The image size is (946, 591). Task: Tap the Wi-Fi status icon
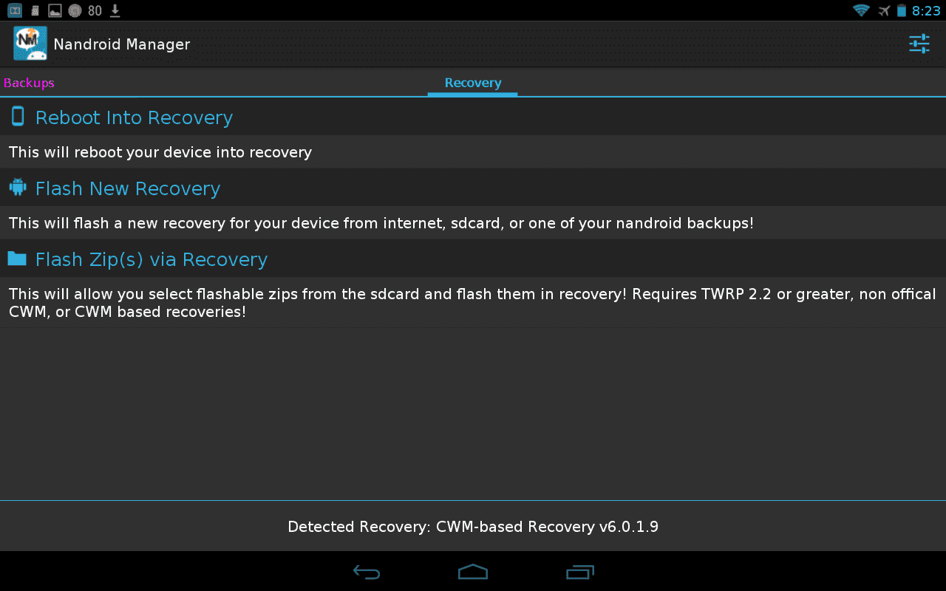861,10
